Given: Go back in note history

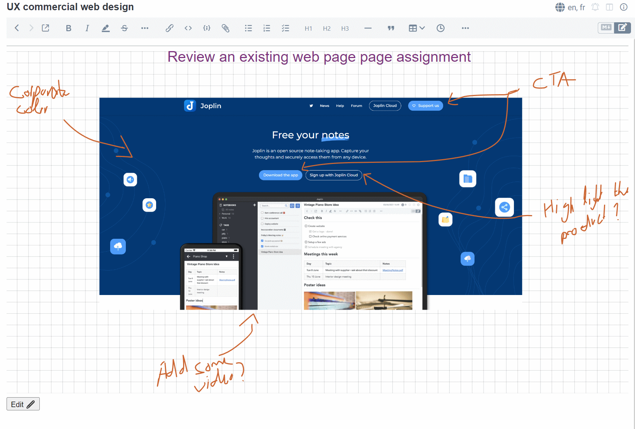Looking at the screenshot, I should tap(17, 28).
